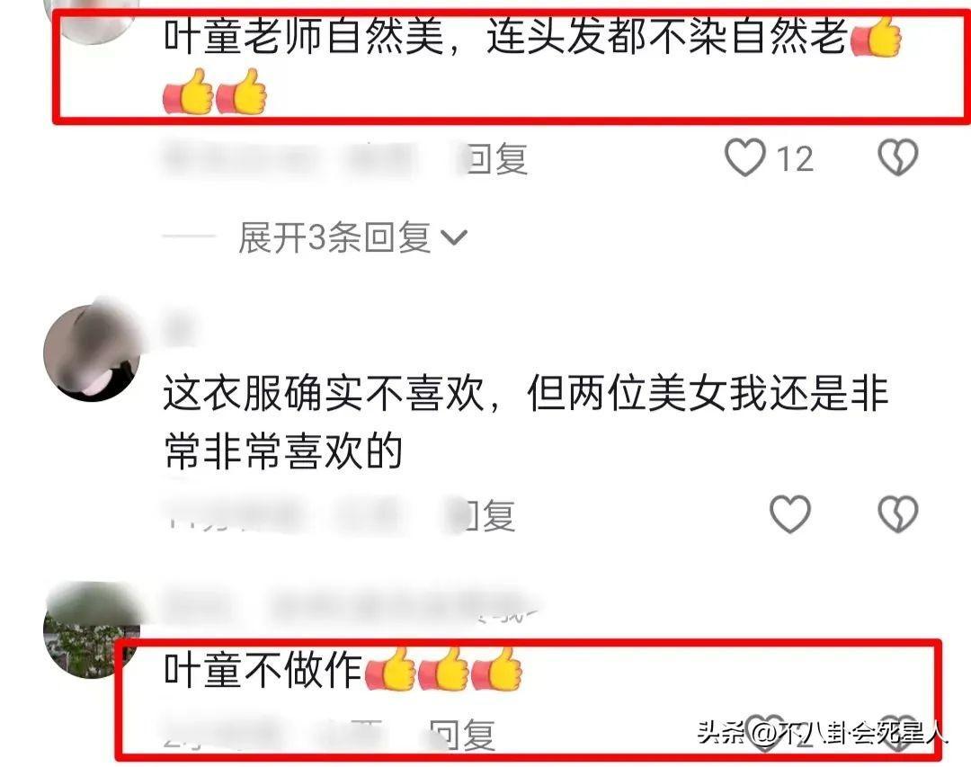The image size is (971, 767).
Task: Dislike the 叶童不做作 comment
Action: coord(898,734)
